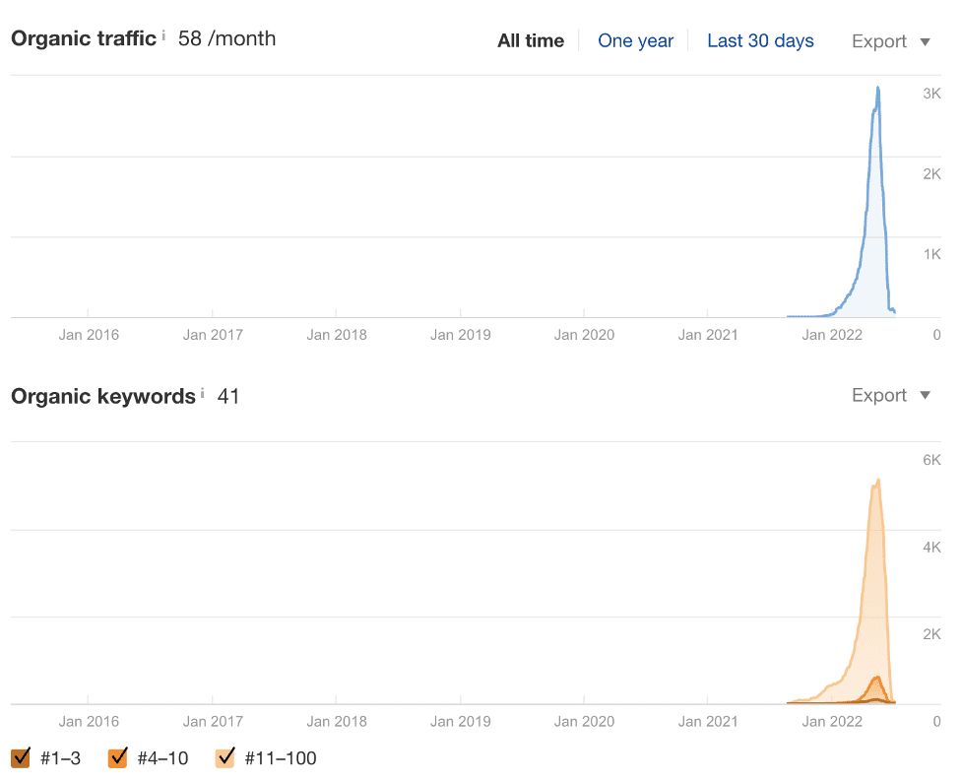
Task: Click the peak of light orange keywords area
Action: click(877, 481)
